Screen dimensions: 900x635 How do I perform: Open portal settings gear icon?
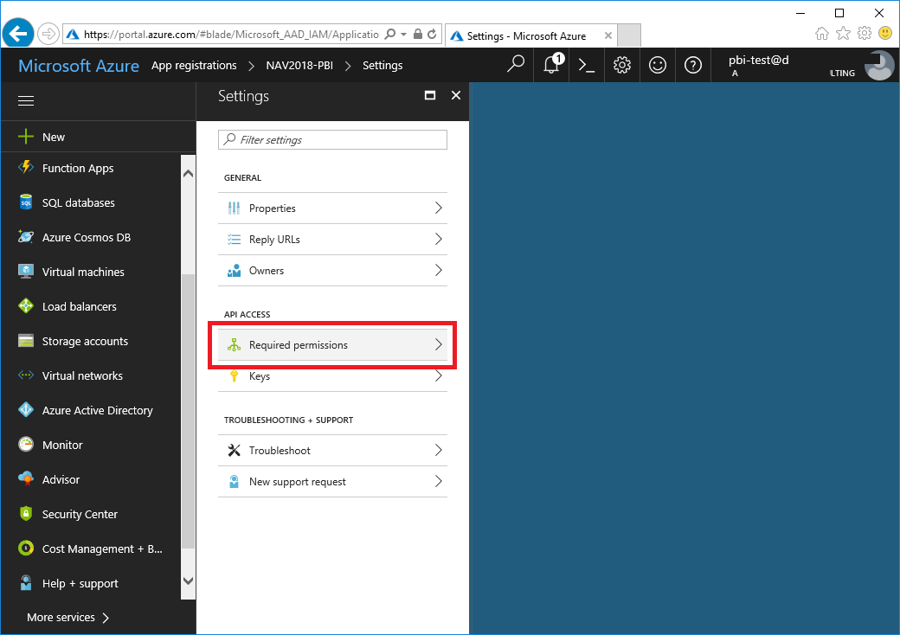click(622, 65)
